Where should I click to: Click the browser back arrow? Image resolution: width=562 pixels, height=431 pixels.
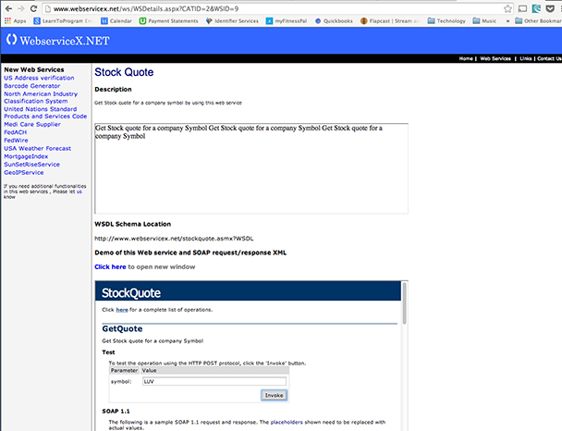point(7,7)
